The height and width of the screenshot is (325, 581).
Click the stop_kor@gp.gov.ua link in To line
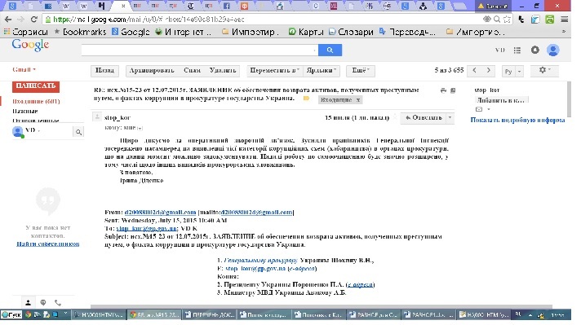[x=147, y=229]
